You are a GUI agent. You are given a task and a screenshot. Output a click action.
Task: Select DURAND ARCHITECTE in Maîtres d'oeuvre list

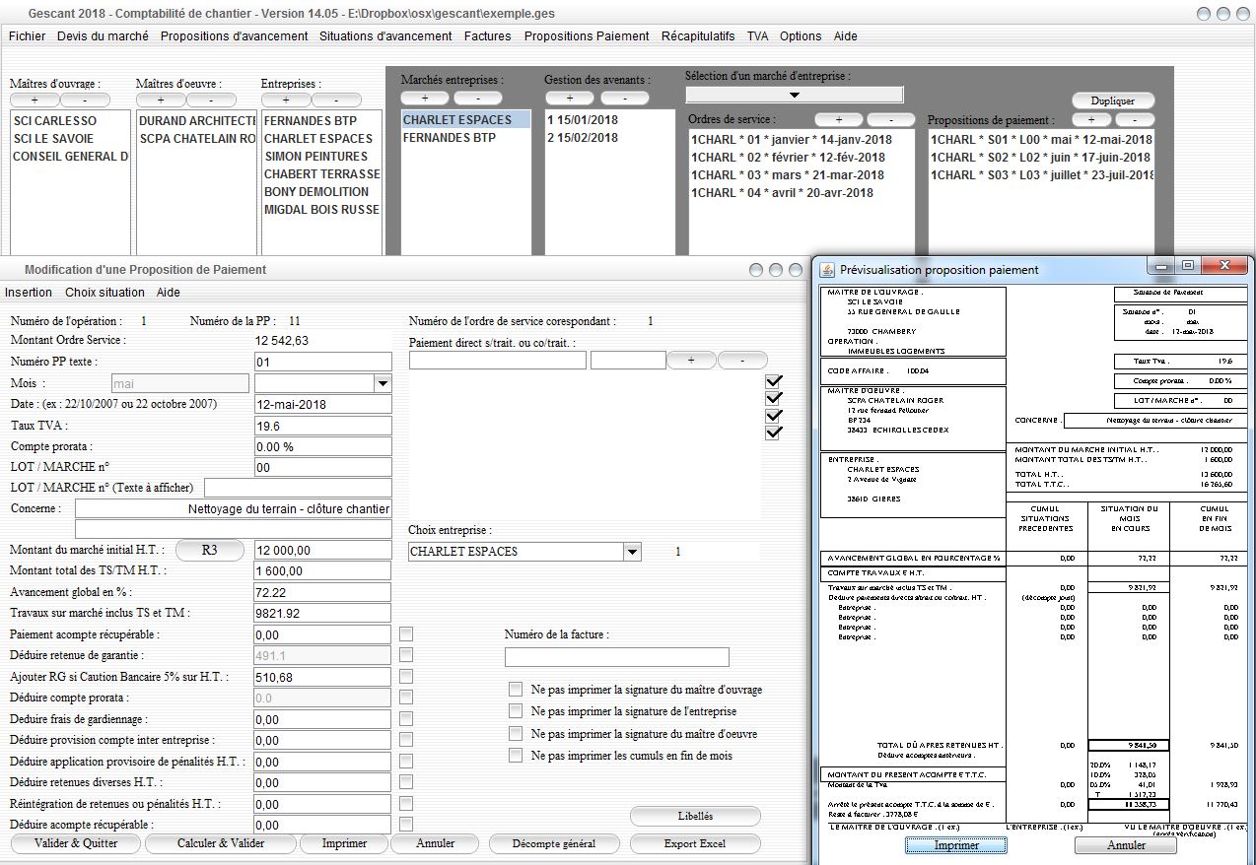pyautogui.click(x=196, y=121)
